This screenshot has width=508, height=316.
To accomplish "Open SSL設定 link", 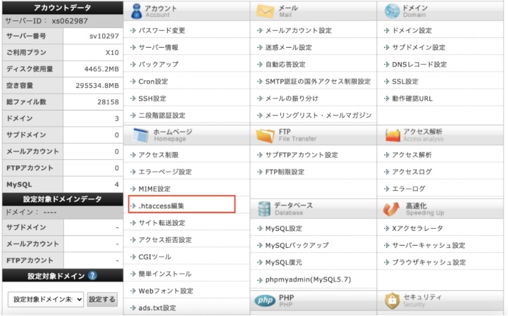I will (x=409, y=82).
